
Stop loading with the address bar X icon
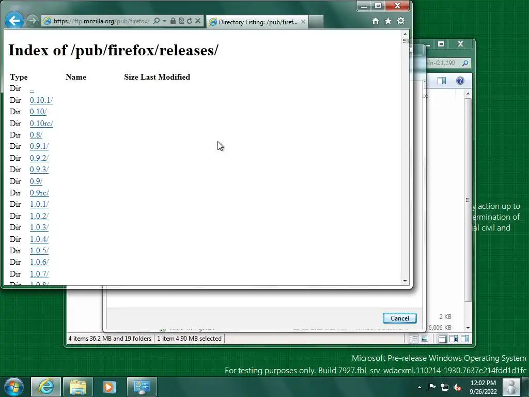[x=198, y=21]
